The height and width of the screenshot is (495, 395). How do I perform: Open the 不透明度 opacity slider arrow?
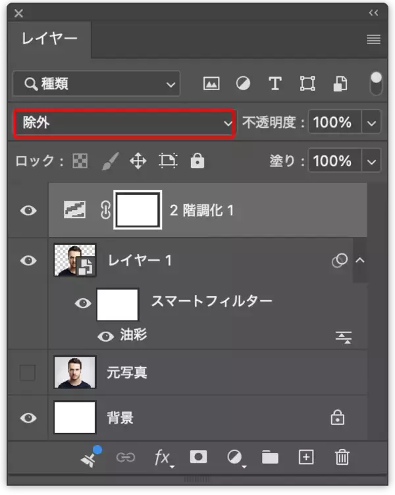[371, 122]
